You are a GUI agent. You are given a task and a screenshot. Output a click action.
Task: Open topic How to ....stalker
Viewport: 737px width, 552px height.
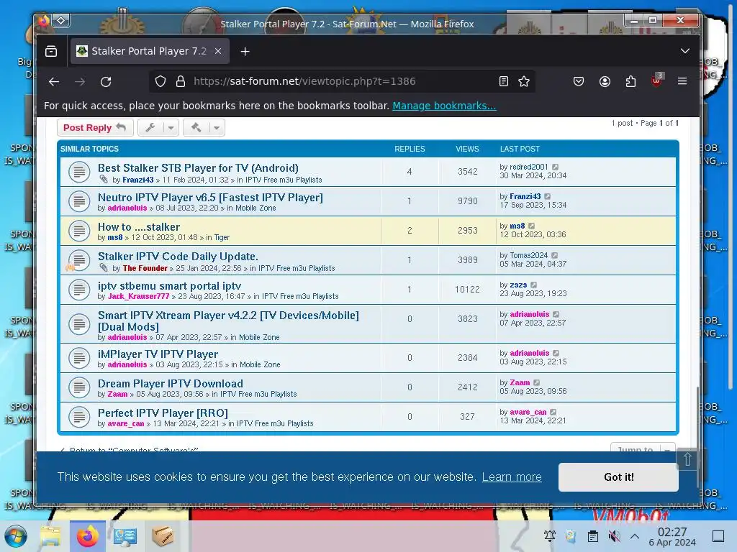point(139,227)
